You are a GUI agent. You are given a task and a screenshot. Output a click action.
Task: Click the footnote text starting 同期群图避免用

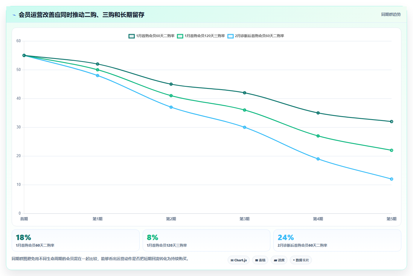point(100,259)
